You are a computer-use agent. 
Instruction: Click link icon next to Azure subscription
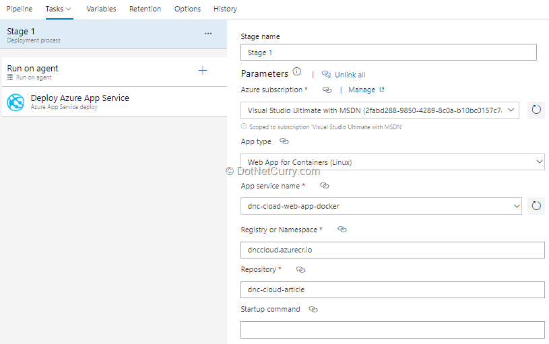coord(327,90)
